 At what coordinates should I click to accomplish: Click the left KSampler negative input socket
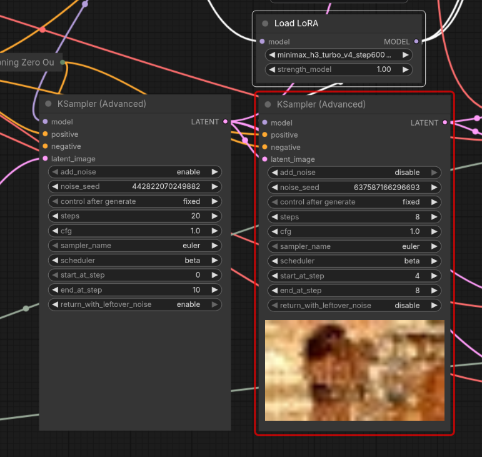point(45,146)
